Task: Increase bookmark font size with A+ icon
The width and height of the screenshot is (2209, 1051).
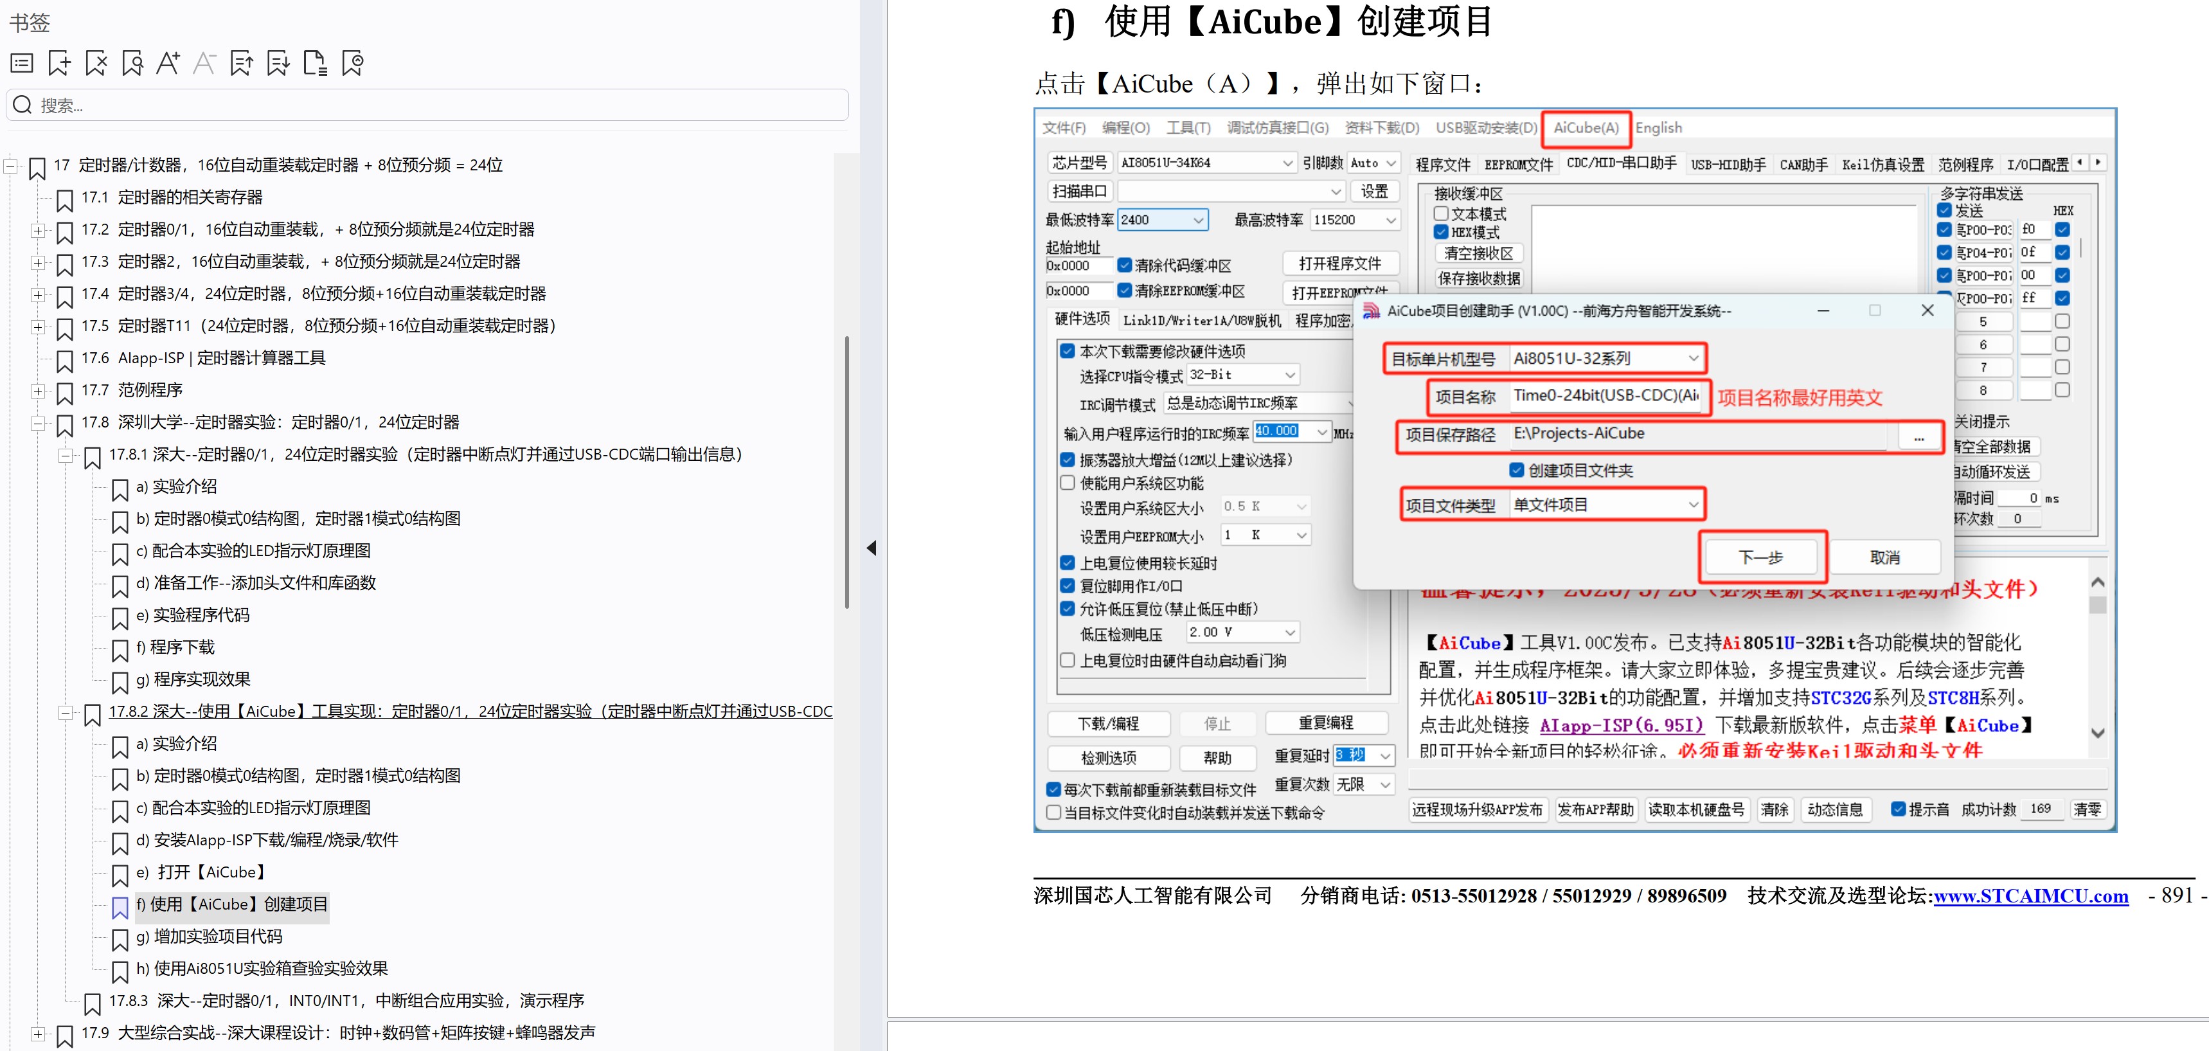Action: pyautogui.click(x=168, y=62)
